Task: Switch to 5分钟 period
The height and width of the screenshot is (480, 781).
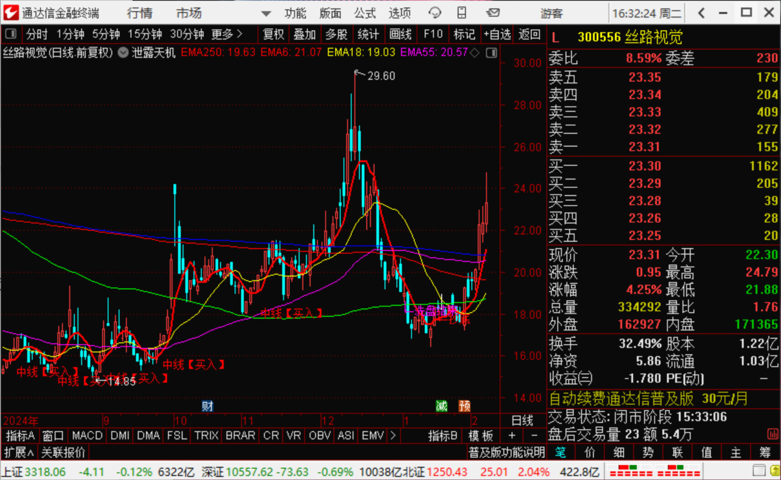Action: [x=106, y=34]
